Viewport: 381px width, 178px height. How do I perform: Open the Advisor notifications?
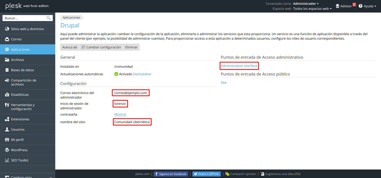[x=346, y=6]
